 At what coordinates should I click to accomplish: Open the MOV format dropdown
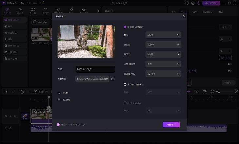point(163,35)
